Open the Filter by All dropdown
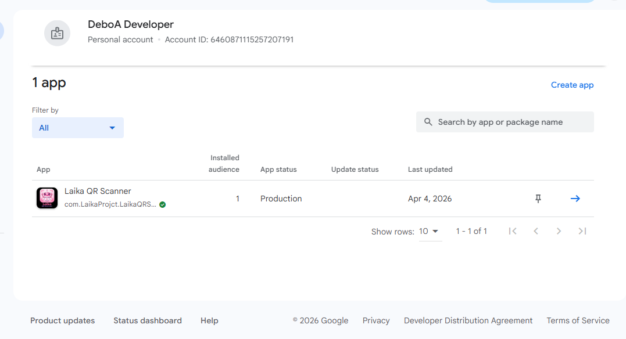The width and height of the screenshot is (626, 339). [78, 128]
